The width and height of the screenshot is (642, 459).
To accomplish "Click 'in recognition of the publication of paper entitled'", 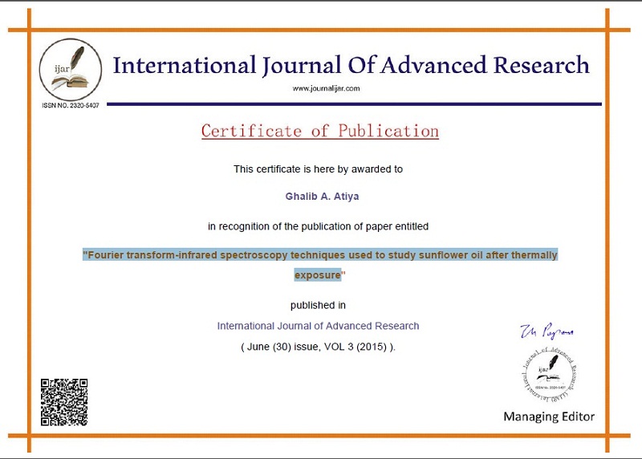I will [x=318, y=226].
